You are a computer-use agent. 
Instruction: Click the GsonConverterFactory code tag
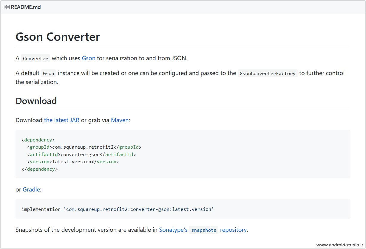(x=268, y=73)
